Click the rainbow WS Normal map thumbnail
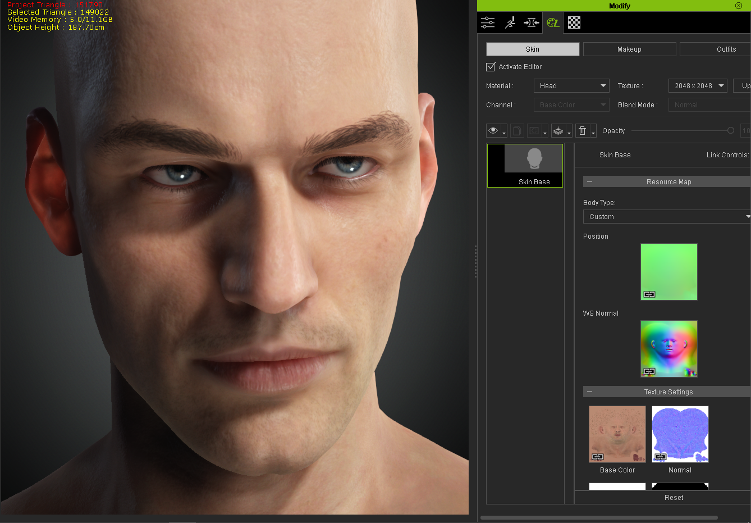751x523 pixels. 669,349
